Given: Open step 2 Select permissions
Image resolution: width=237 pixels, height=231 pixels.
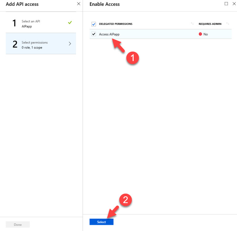Looking at the screenshot, I should coord(41,44).
